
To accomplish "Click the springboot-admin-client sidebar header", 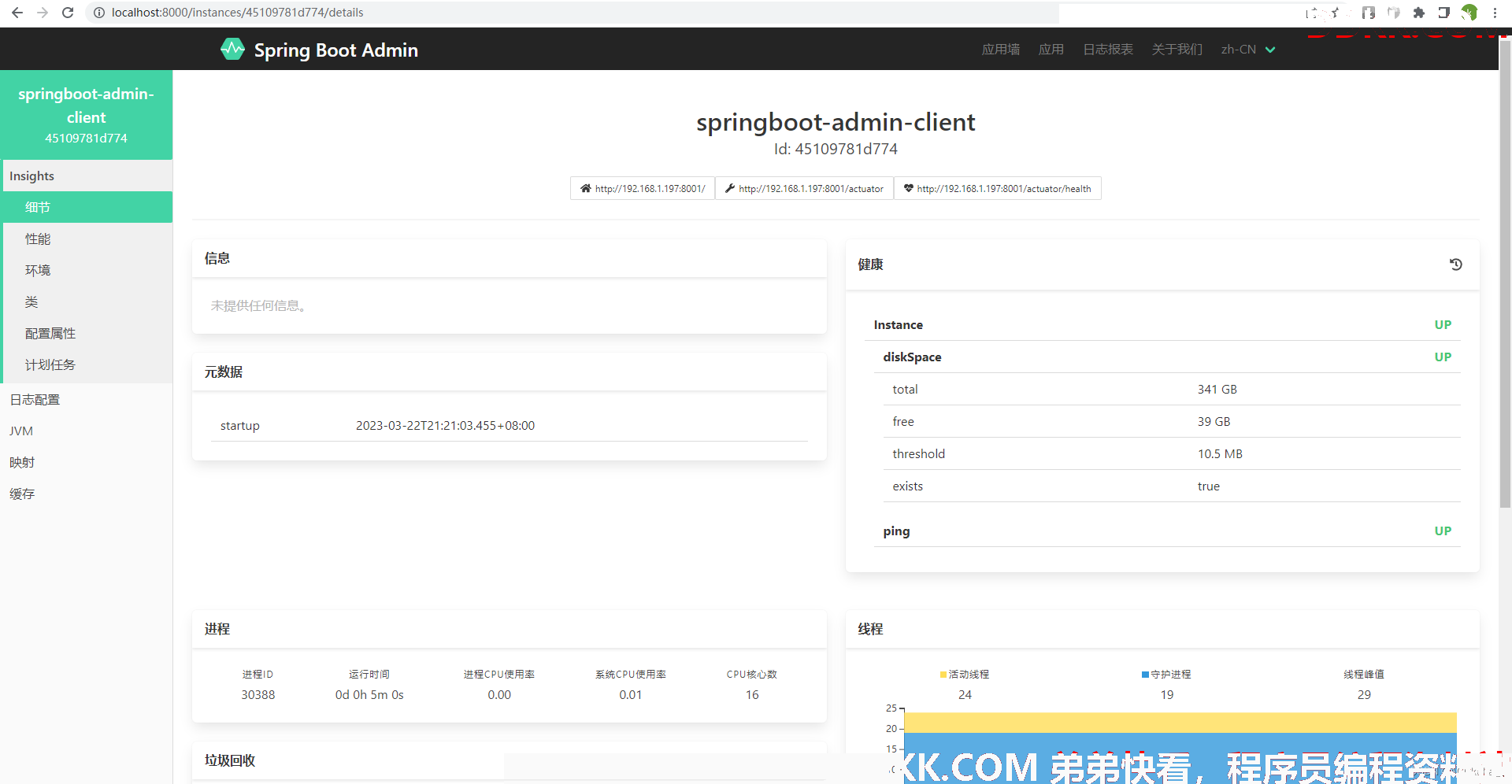I will pyautogui.click(x=87, y=115).
